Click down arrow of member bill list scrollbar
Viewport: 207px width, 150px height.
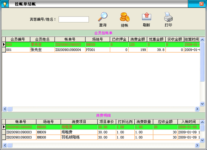click(202, 104)
